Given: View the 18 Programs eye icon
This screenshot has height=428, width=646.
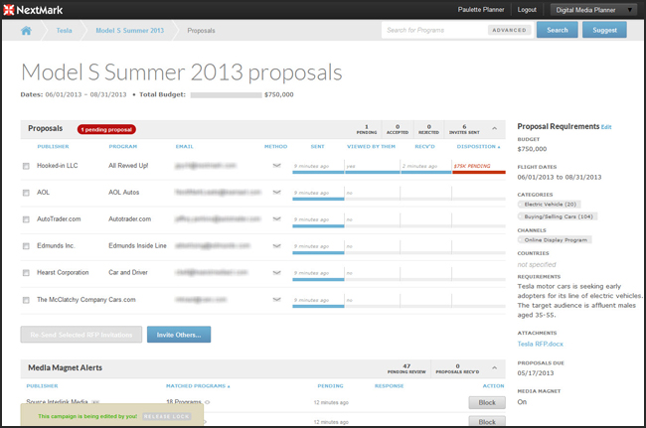Looking at the screenshot, I should pyautogui.click(x=208, y=402).
